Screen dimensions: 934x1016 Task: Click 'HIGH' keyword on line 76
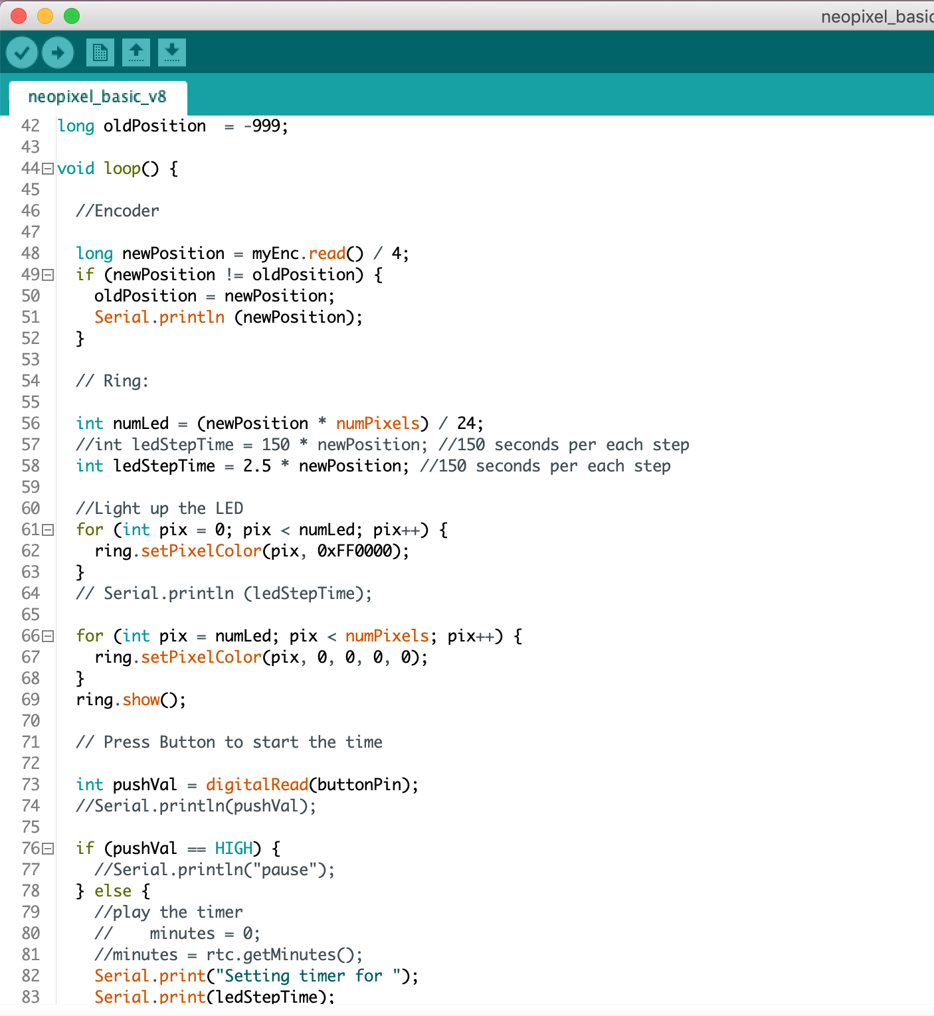click(234, 849)
